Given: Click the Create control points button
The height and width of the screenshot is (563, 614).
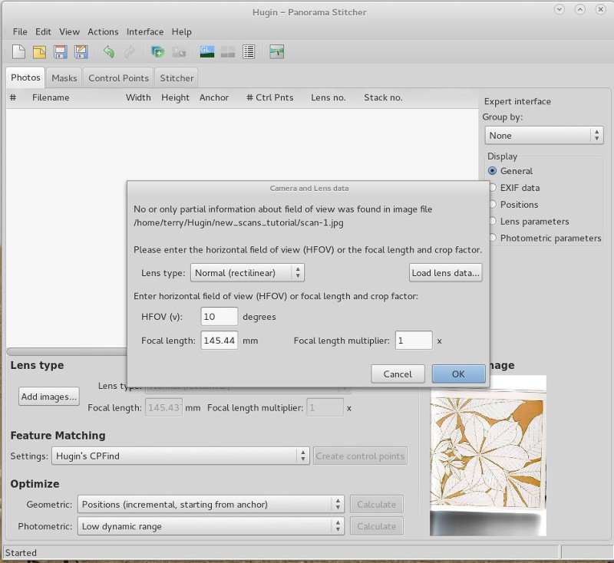Looking at the screenshot, I should (x=360, y=456).
